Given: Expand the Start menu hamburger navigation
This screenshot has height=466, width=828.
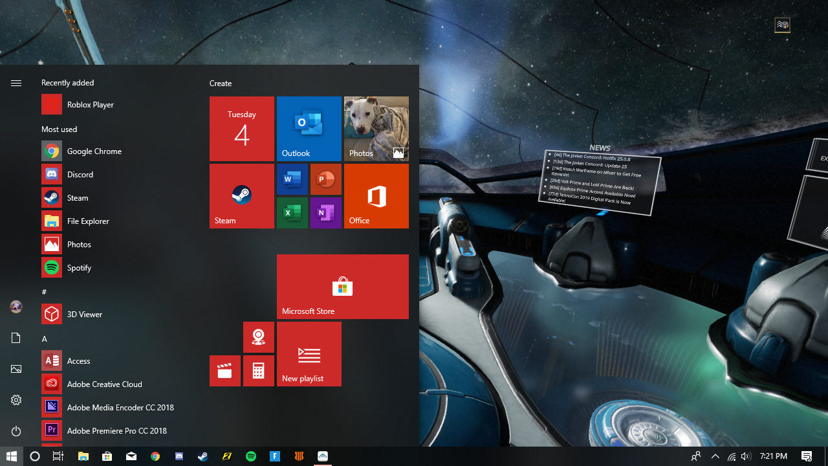Looking at the screenshot, I should tap(16, 83).
